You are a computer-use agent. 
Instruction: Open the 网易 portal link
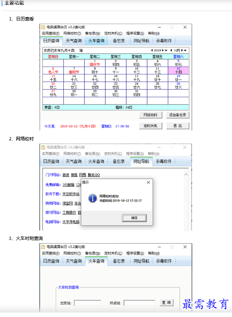(83, 175)
